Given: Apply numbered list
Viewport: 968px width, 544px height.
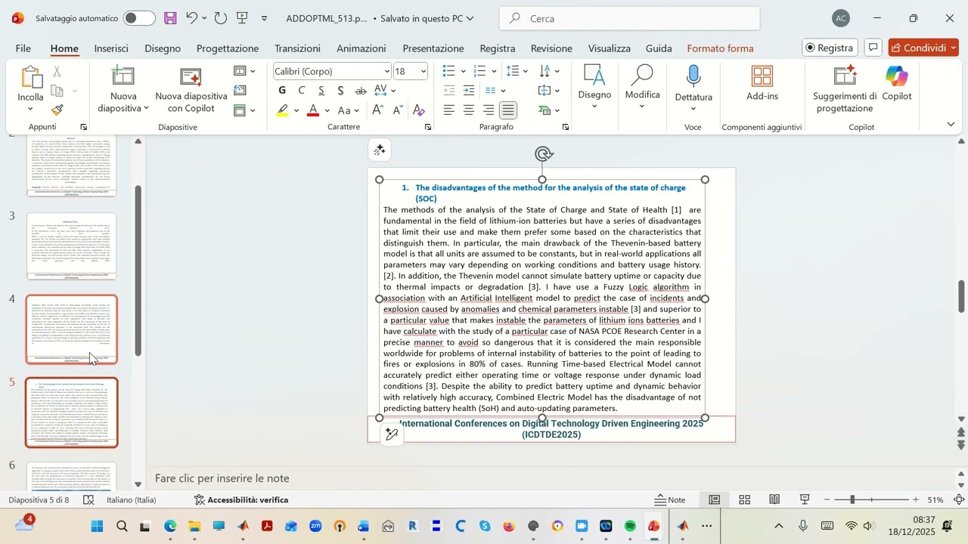Looking at the screenshot, I should [x=479, y=71].
